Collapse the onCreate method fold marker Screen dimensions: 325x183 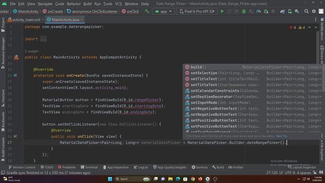click(23, 75)
